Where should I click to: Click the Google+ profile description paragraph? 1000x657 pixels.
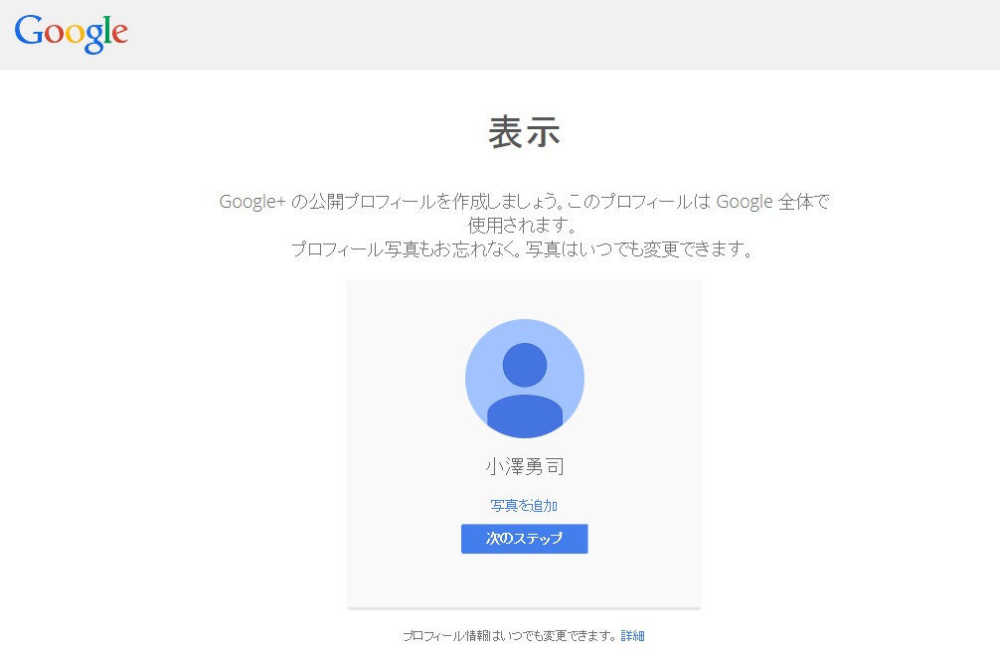pos(524,213)
